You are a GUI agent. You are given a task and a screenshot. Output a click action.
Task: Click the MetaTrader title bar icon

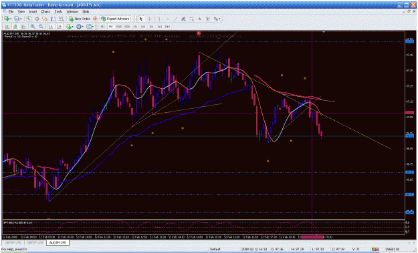tap(3, 5)
